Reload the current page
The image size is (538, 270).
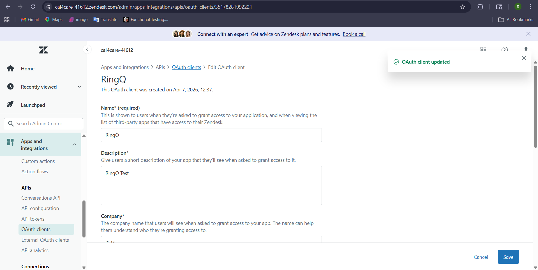click(x=33, y=7)
